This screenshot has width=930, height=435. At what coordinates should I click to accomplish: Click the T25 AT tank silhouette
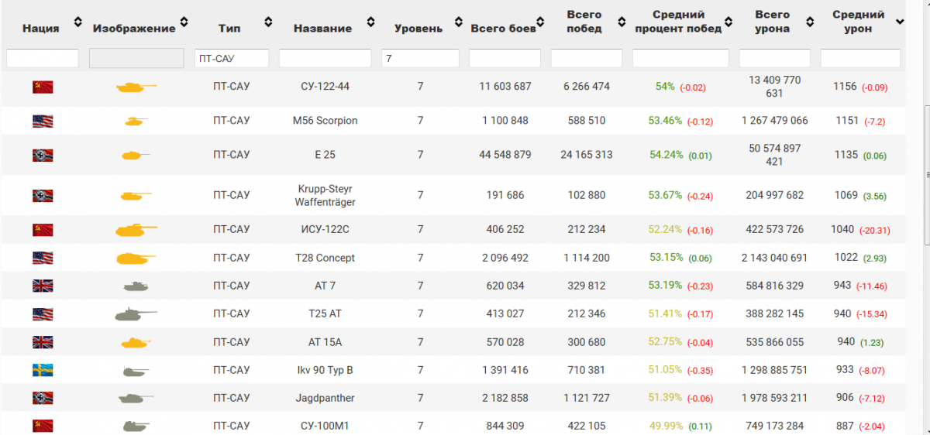pyautogui.click(x=136, y=314)
